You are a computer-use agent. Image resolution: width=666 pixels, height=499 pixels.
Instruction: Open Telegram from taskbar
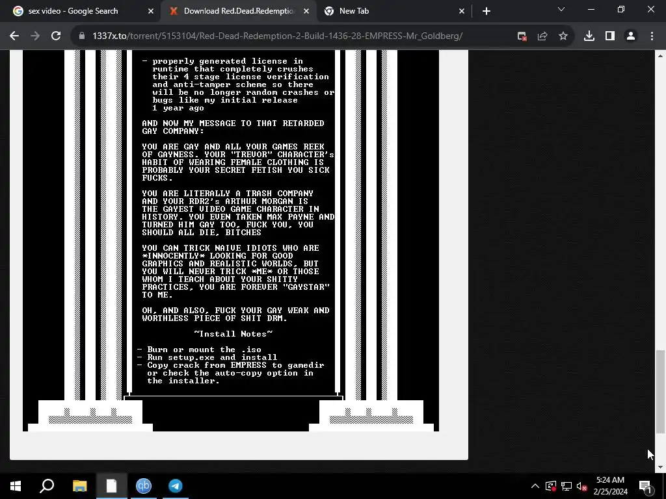pyautogui.click(x=176, y=486)
